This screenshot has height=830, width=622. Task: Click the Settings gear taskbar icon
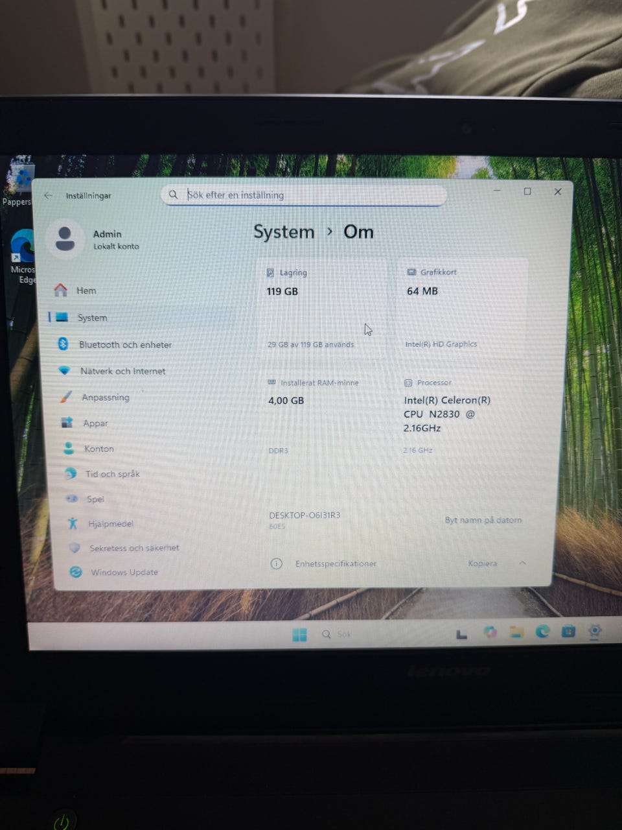point(594,630)
